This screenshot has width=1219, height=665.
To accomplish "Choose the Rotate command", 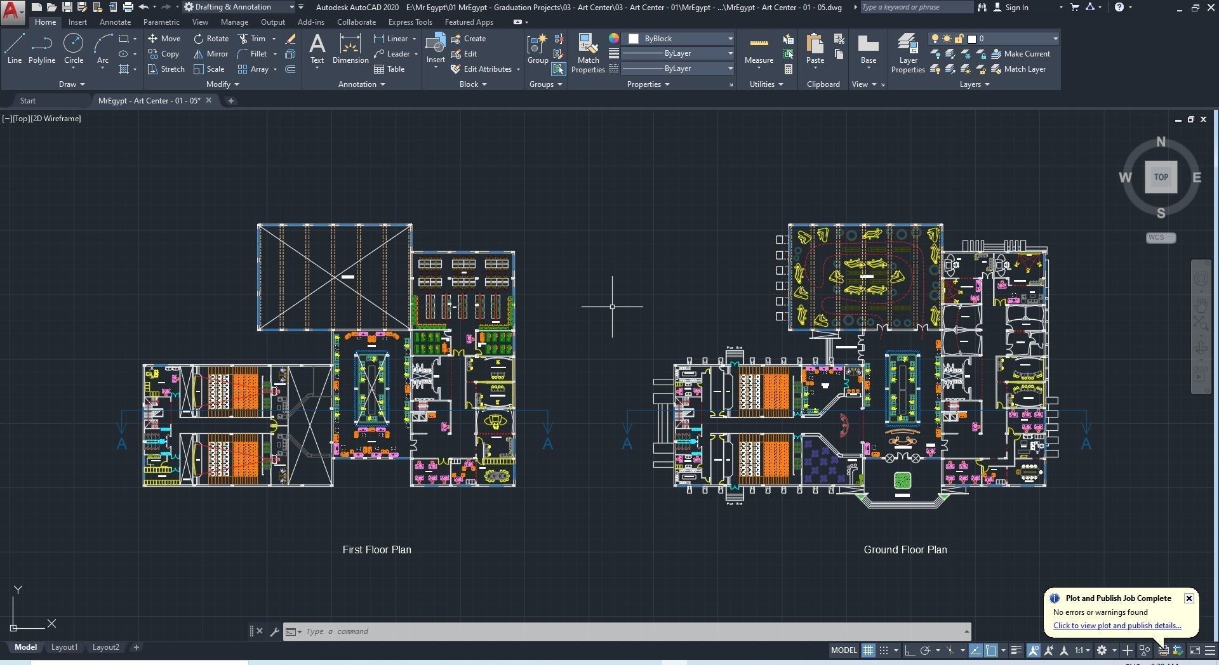I will (211, 39).
